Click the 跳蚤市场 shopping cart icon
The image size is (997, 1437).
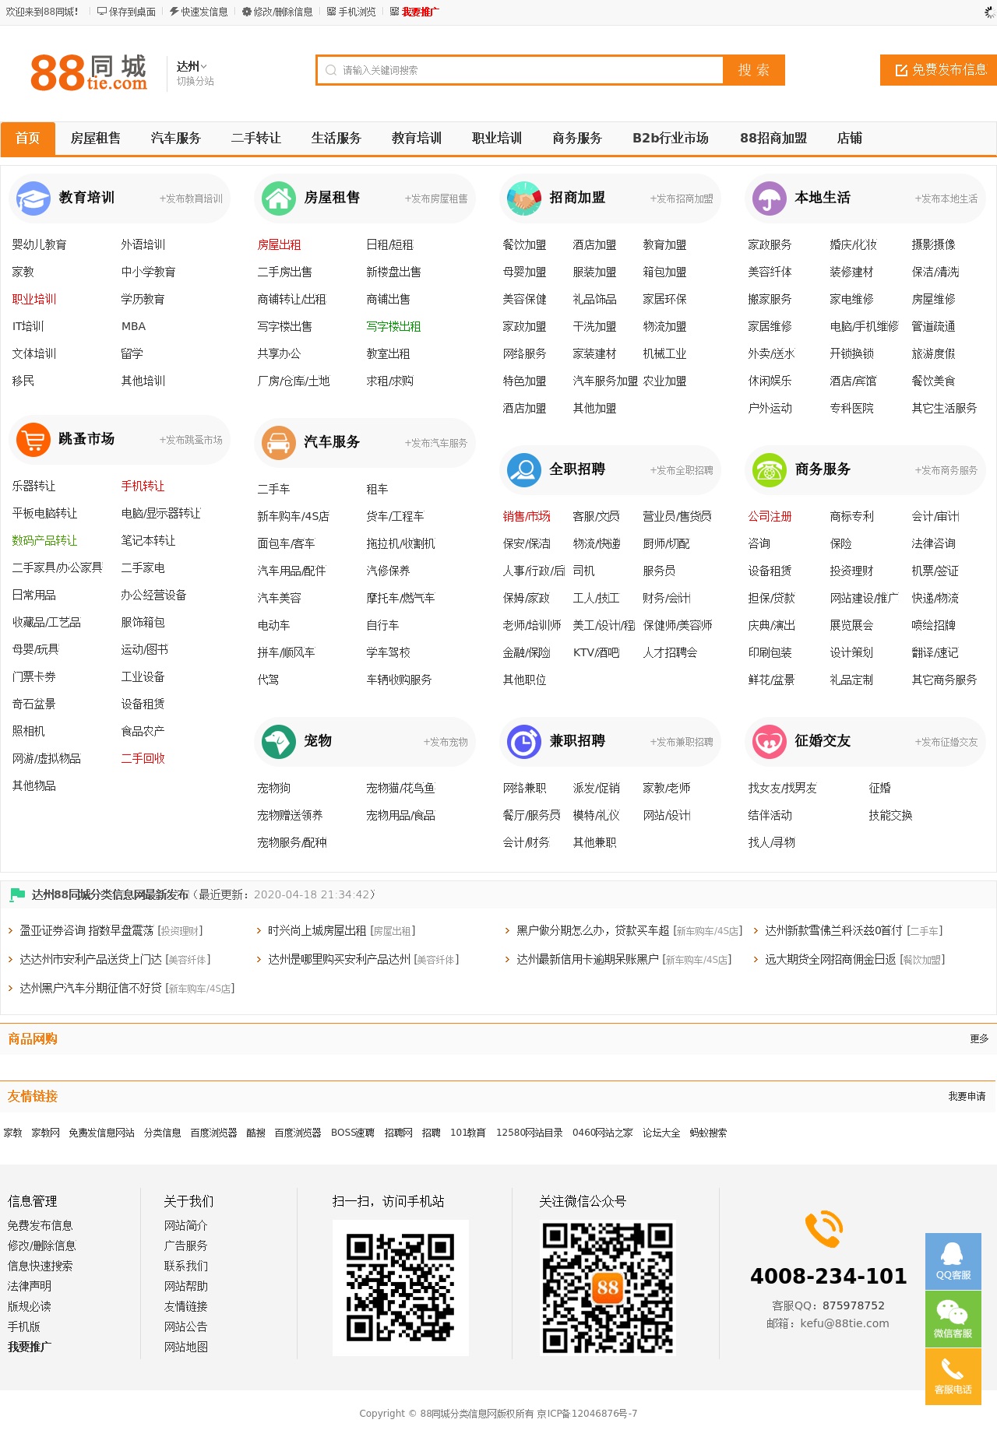33,440
